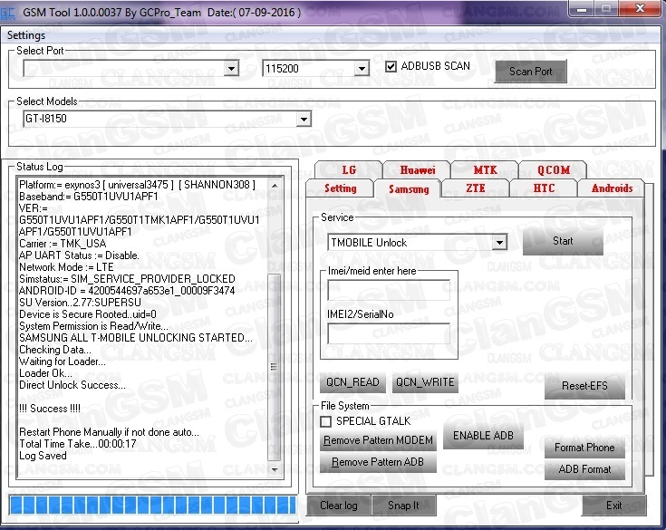The height and width of the screenshot is (530, 666).
Task: Open the TMOBILE Unlock service dropdown
Action: tap(499, 243)
